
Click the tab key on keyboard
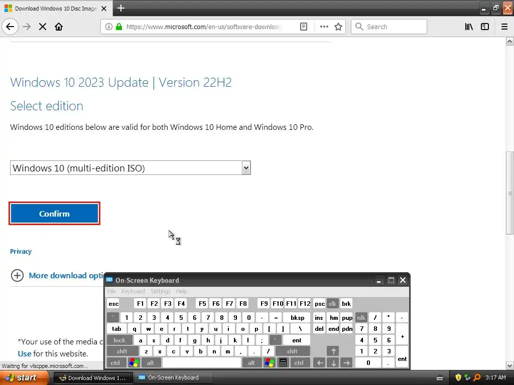click(x=116, y=329)
